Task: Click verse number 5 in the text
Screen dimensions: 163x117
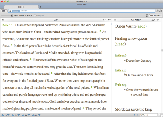Action: [52, 73]
